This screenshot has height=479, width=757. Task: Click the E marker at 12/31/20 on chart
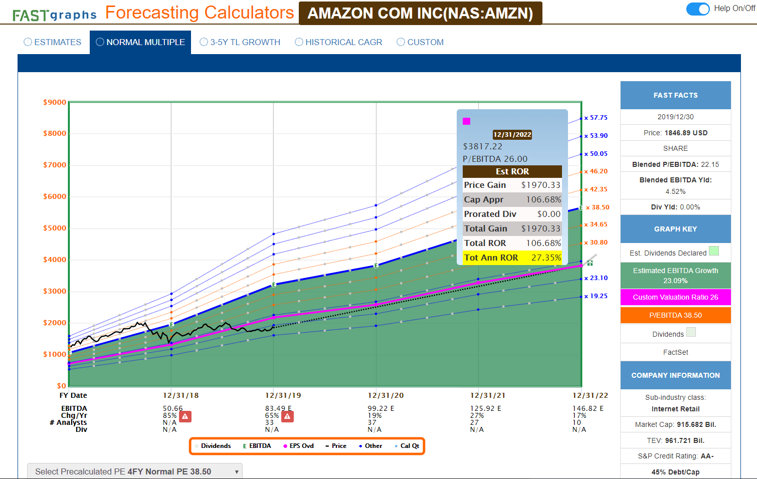pyautogui.click(x=376, y=266)
